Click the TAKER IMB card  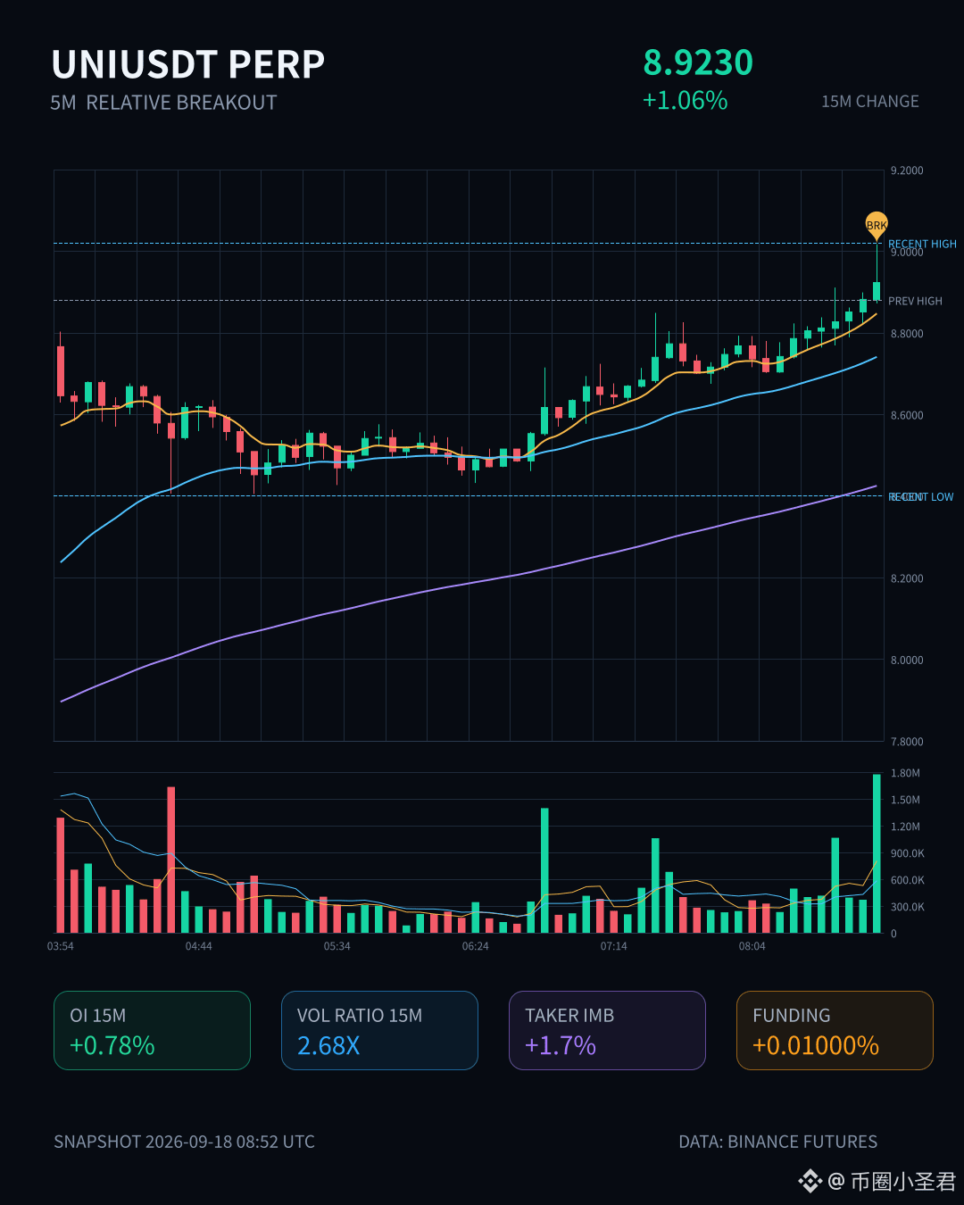point(607,1030)
